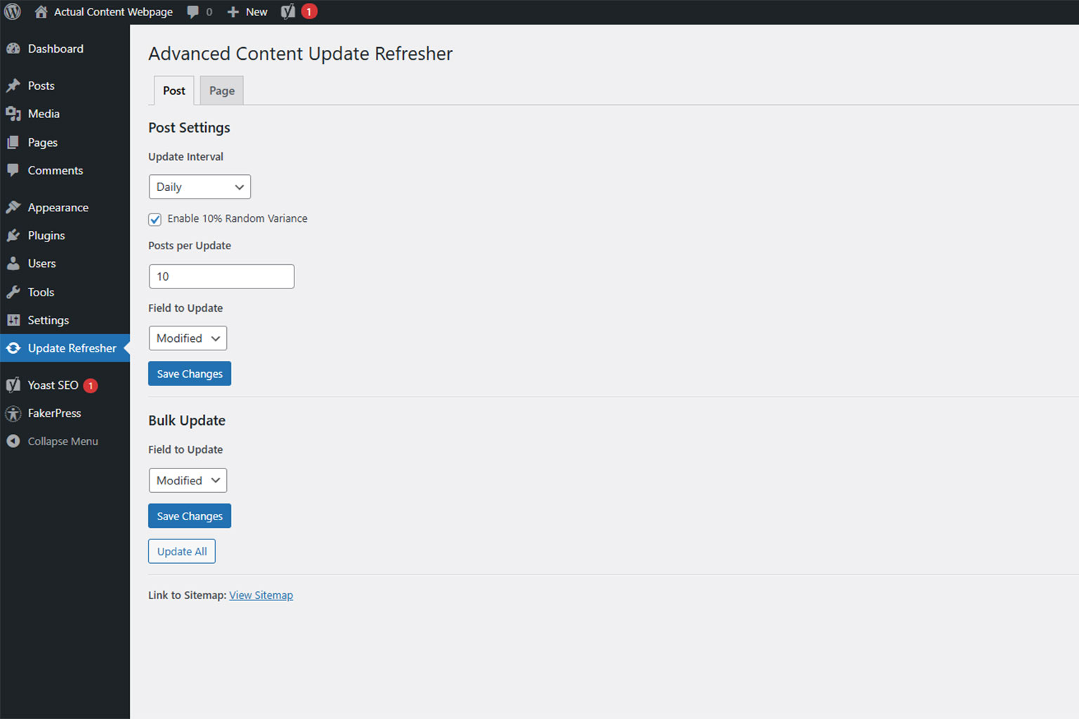
Task: Disable the 10% Random Variance checkbox
Action: [x=155, y=219]
